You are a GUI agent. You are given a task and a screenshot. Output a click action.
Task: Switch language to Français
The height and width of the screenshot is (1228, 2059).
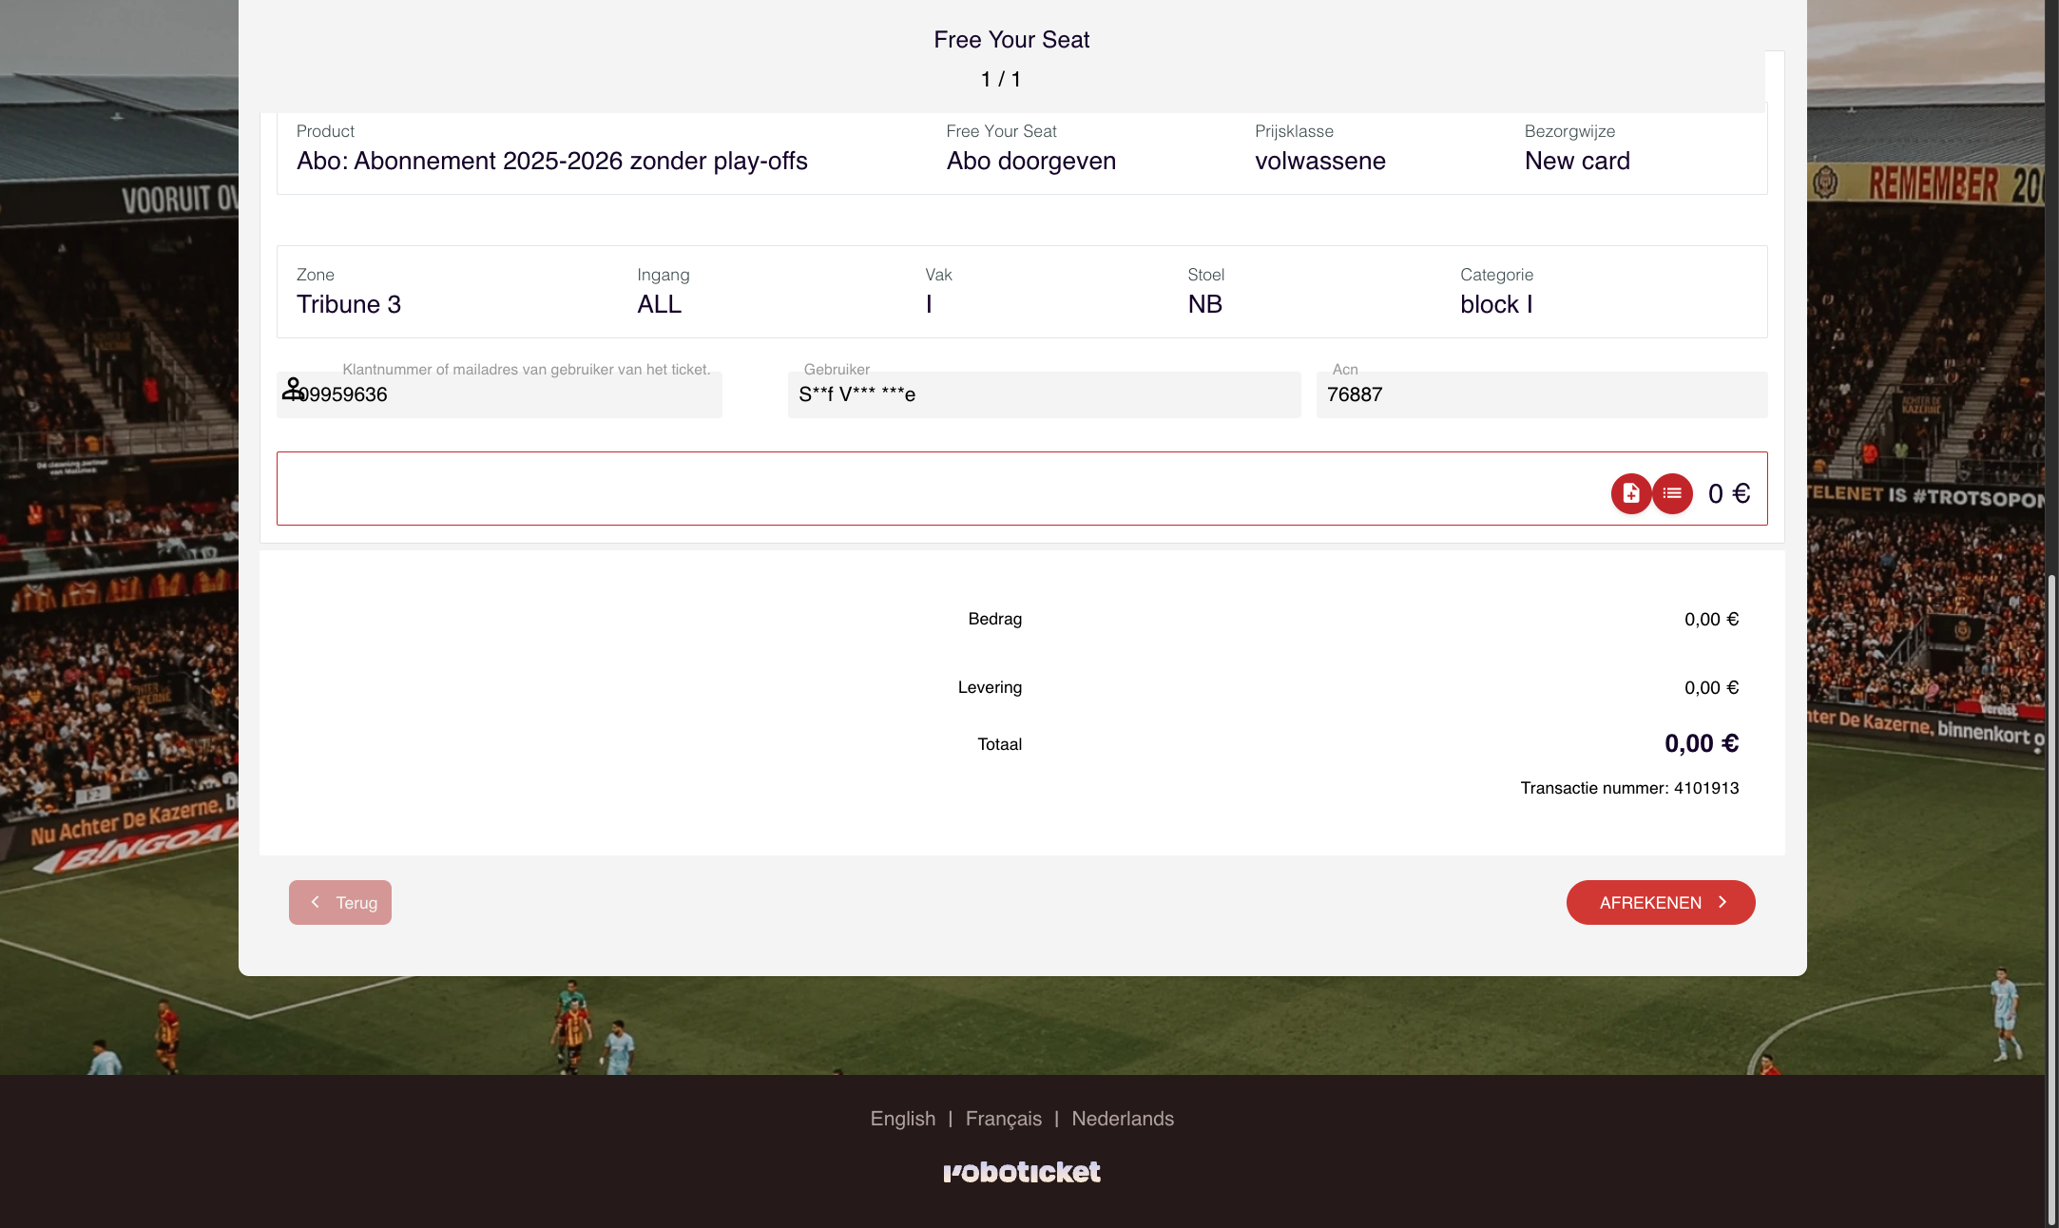(1003, 1119)
